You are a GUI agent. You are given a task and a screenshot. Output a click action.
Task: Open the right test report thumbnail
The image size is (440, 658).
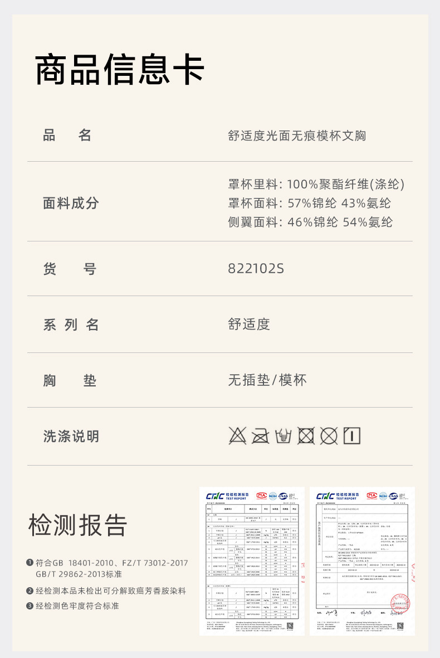[362, 561]
